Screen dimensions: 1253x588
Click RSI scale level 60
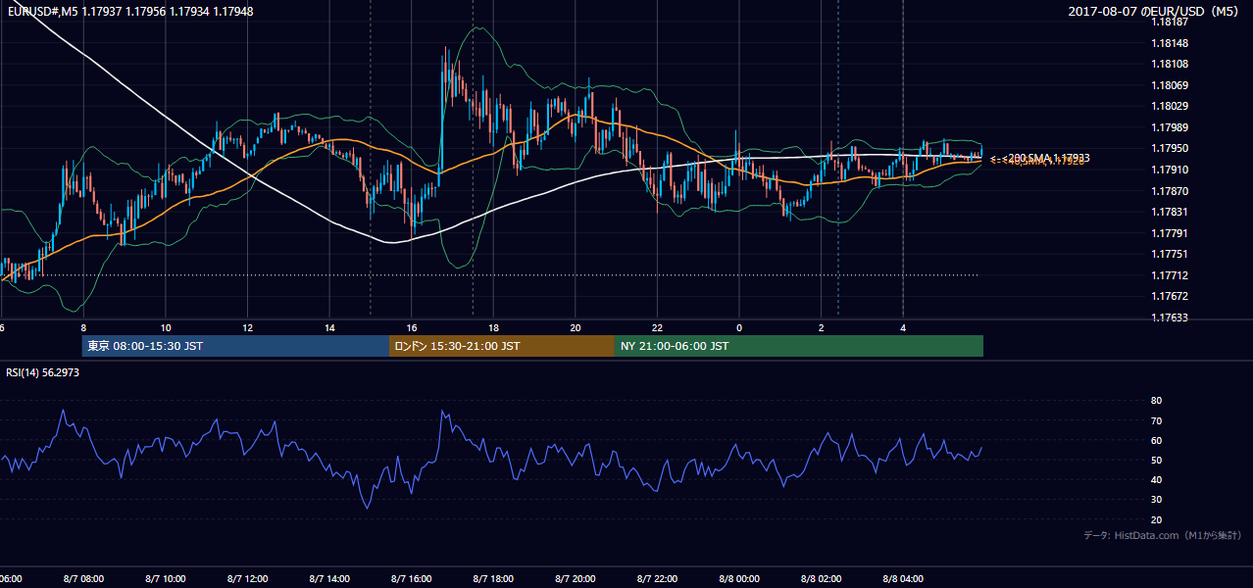(x=1157, y=440)
